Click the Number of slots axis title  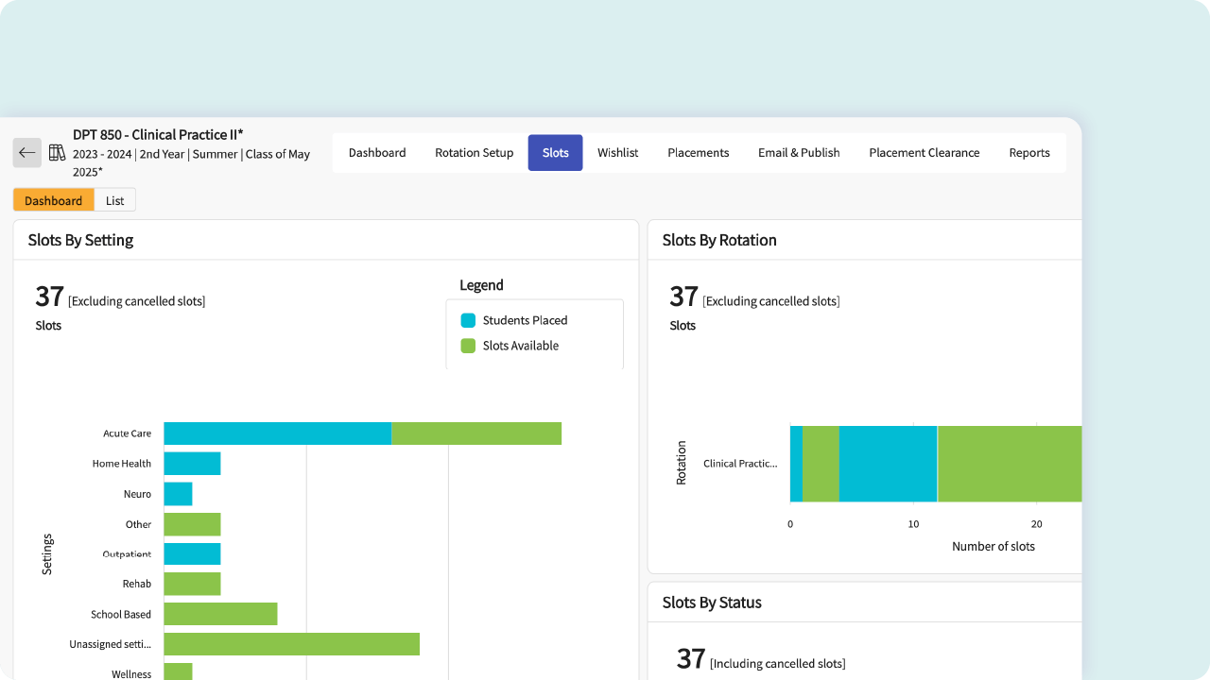(994, 546)
